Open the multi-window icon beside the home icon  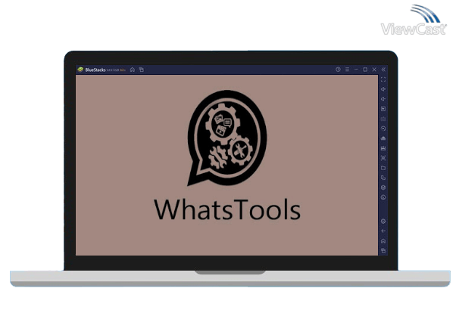click(x=142, y=70)
